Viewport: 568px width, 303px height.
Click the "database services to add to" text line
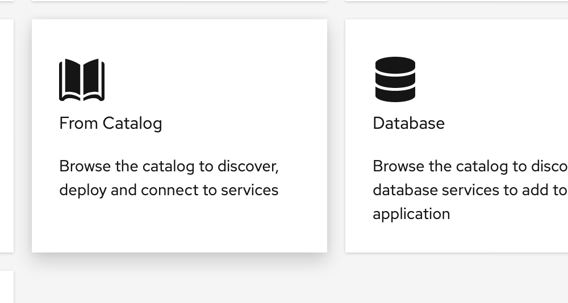tap(470, 190)
